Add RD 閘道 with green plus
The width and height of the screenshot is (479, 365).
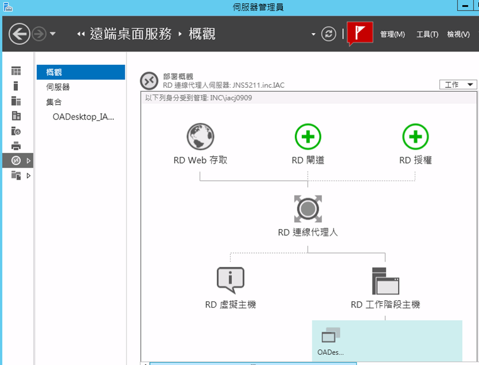point(308,137)
